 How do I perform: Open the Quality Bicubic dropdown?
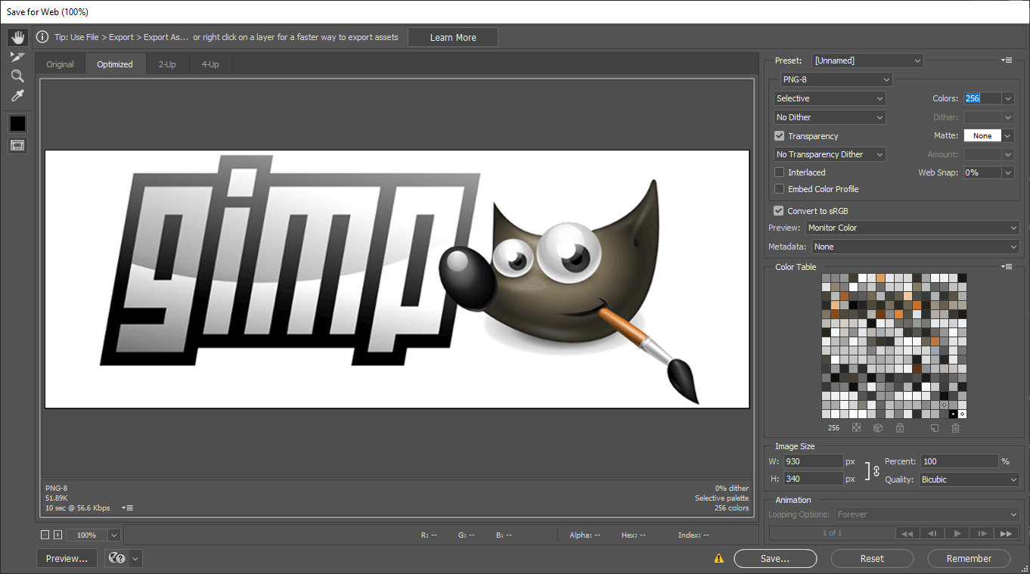pos(970,479)
